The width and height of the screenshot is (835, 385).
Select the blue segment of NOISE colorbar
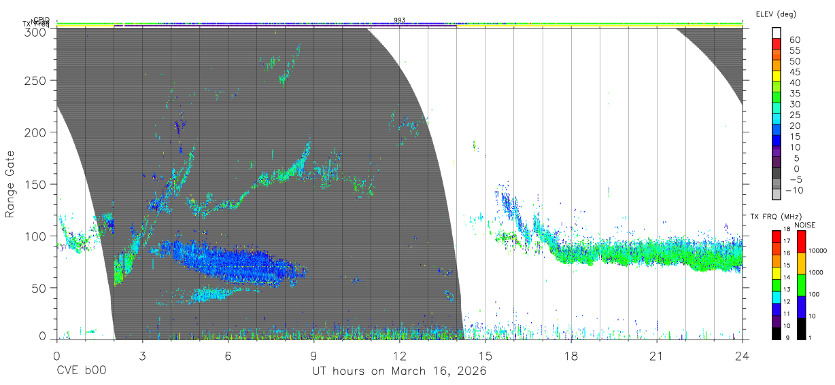[x=801, y=306]
